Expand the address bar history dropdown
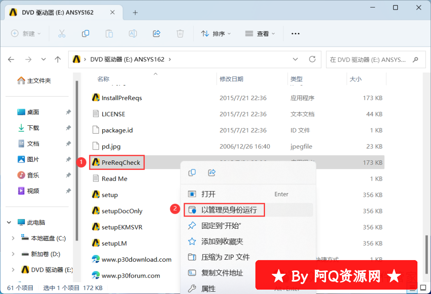Screen dimensions: 431x294 [x=295, y=59]
